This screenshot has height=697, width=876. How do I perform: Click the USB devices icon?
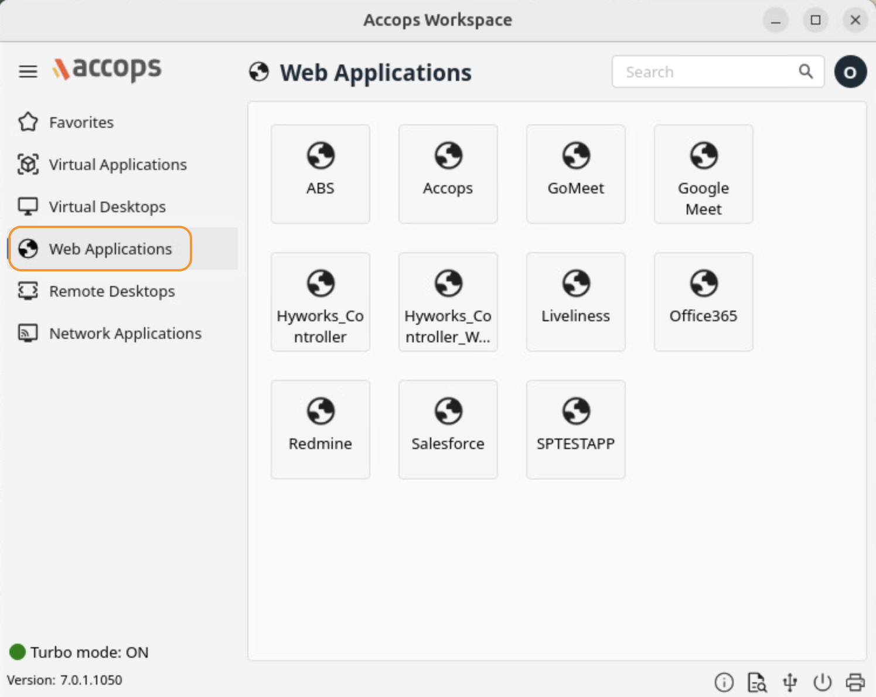(790, 682)
